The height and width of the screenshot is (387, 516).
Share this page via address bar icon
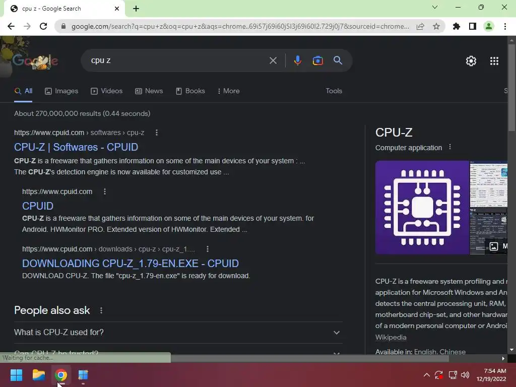click(x=420, y=26)
